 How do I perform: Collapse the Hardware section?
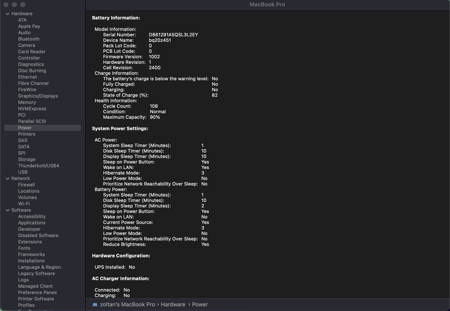7,14
